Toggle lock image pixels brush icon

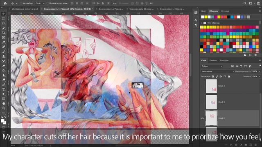point(217,76)
